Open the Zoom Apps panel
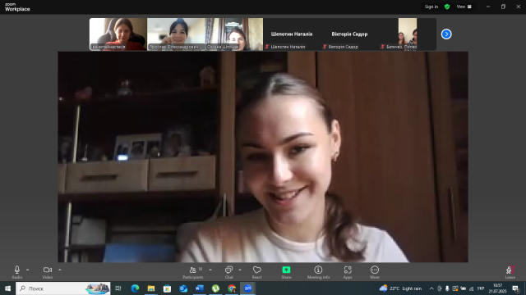 click(x=348, y=272)
